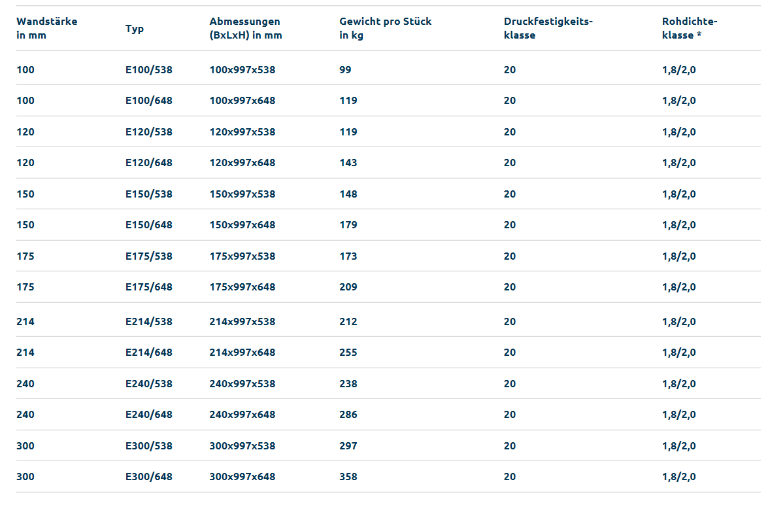Click the Wandstärke in mm column header
The image size is (770, 522).
(x=46, y=28)
